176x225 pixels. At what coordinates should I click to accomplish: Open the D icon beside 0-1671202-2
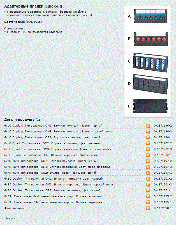148,143
